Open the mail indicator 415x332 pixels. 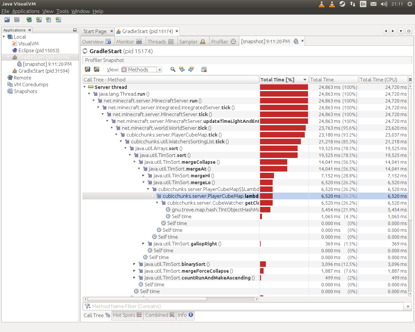click(373, 4)
